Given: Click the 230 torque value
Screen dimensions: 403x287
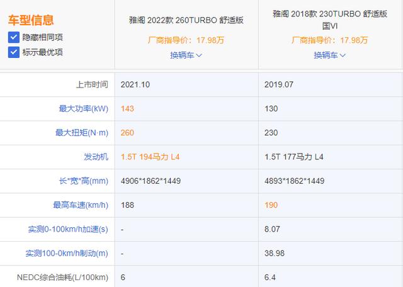Looking at the screenshot, I should [x=271, y=133].
